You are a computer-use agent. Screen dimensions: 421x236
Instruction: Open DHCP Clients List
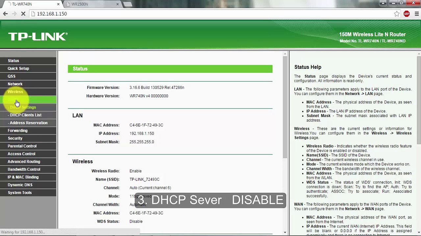(25, 115)
